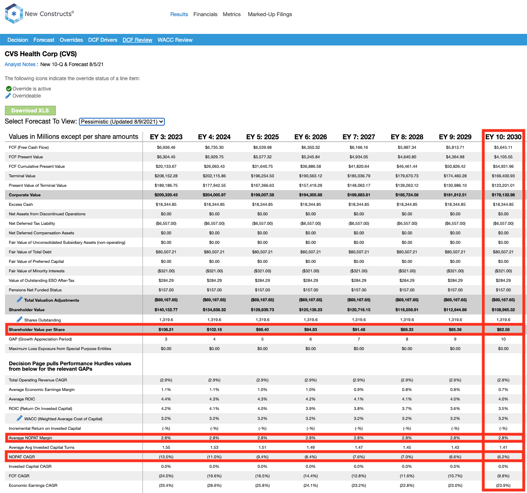This screenshot has height=493, width=527.
Task: Click the 1.55 Invested Capital Turns value
Action: [166, 448]
